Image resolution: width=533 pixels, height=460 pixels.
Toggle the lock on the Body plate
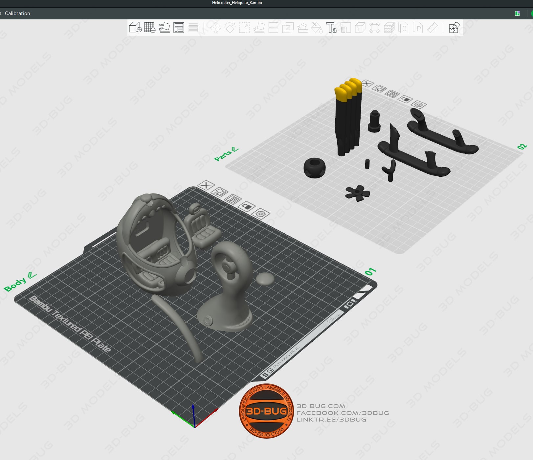[x=247, y=206]
